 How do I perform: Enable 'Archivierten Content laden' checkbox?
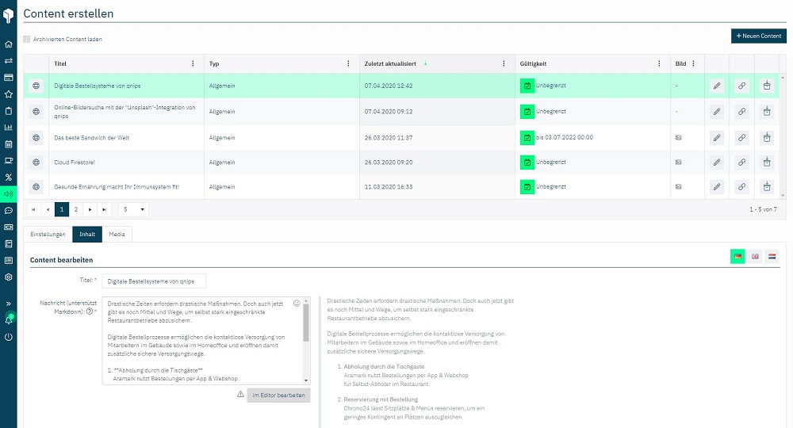point(27,39)
